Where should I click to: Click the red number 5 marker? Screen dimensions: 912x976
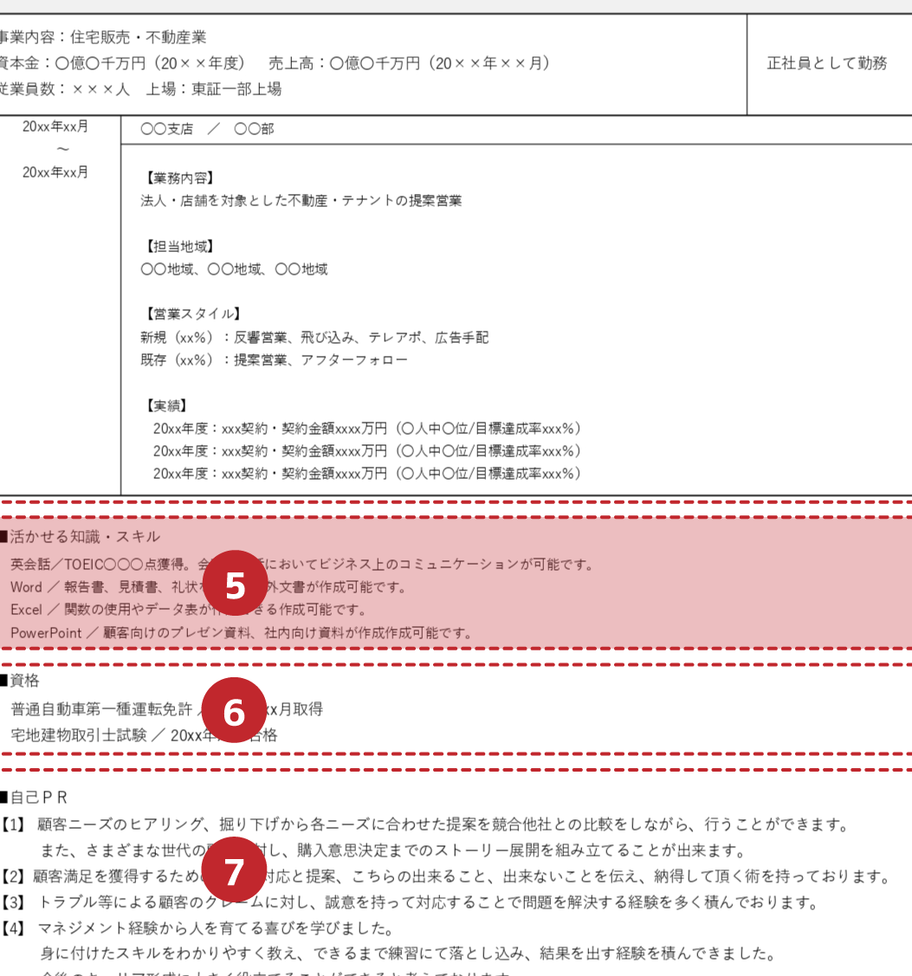point(234,585)
